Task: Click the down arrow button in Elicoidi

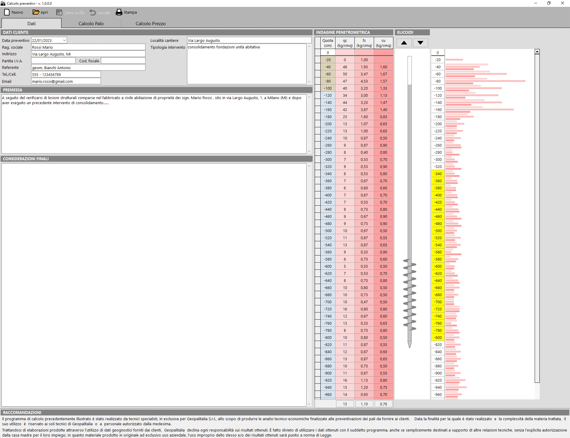Action: 420,43
